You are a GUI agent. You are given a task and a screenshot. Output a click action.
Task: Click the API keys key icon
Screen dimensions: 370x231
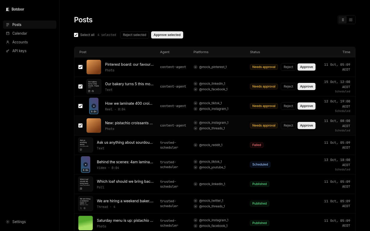click(8, 51)
